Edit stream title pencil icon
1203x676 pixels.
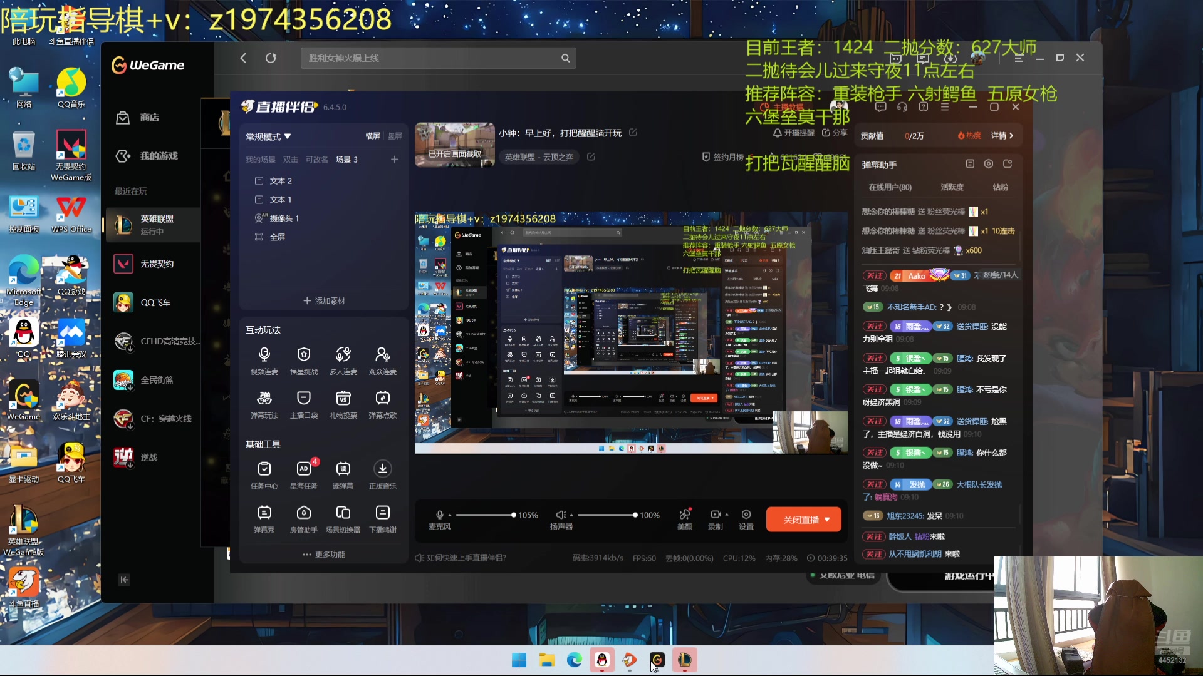(x=633, y=133)
